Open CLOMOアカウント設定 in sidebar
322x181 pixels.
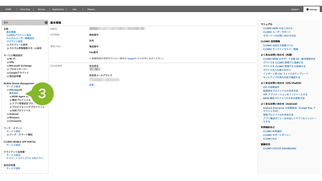point(19,35)
